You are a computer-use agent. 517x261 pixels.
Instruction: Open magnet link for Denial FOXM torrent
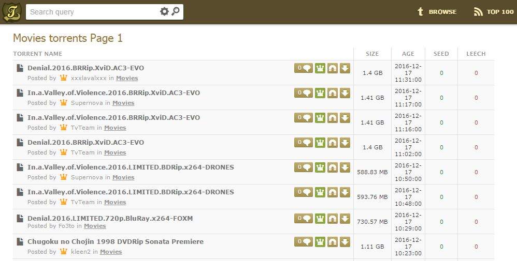(333, 218)
